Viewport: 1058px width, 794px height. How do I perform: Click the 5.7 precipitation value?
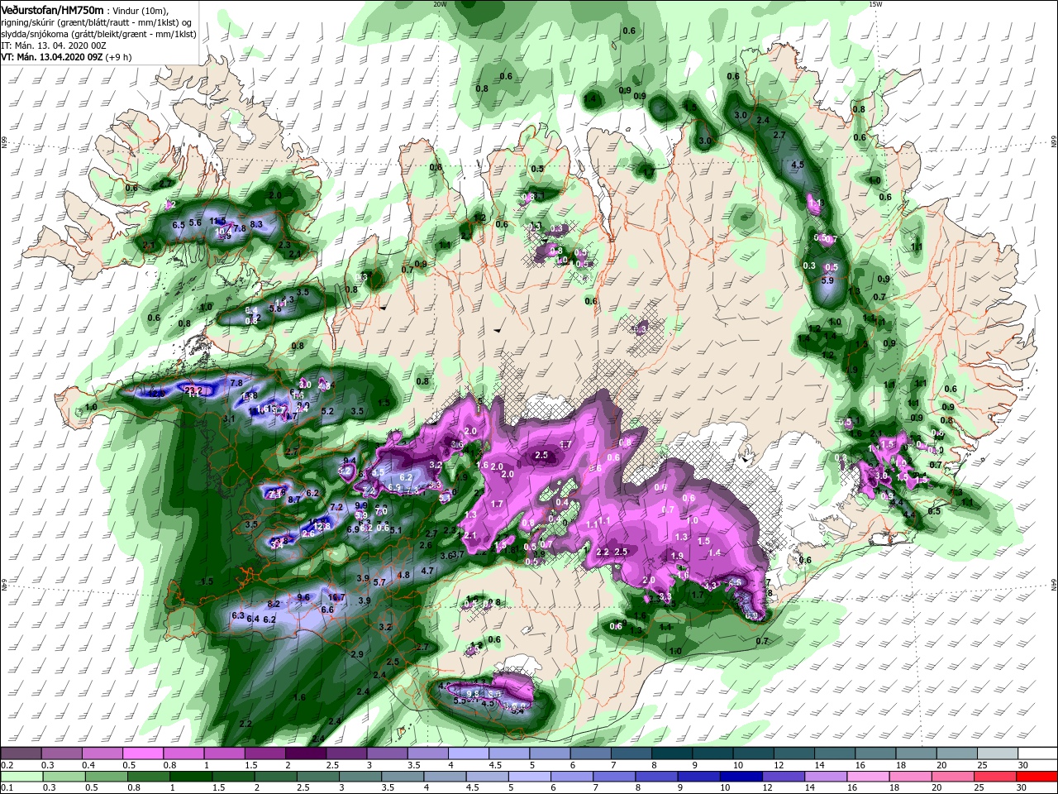coord(379,582)
